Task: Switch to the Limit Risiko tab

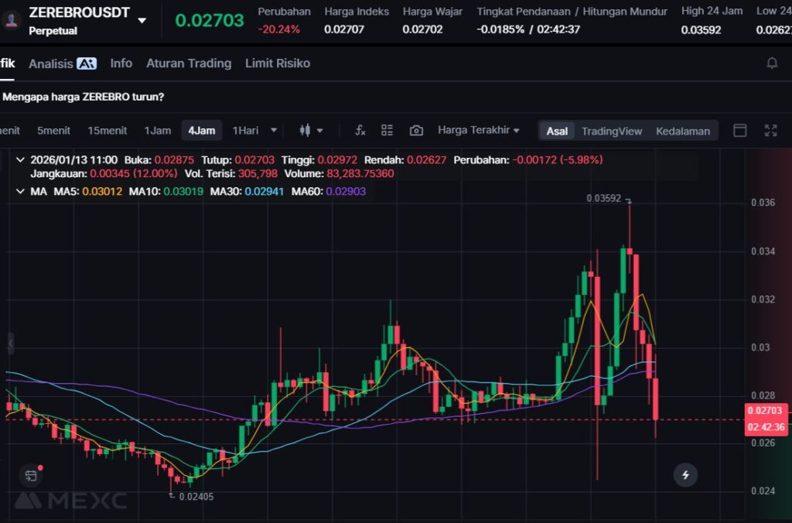Action: click(x=277, y=63)
